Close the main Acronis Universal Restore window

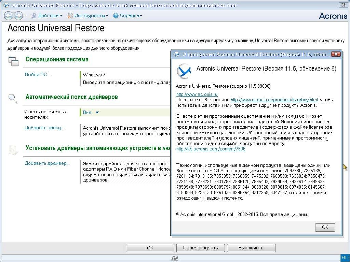tap(344, 5)
